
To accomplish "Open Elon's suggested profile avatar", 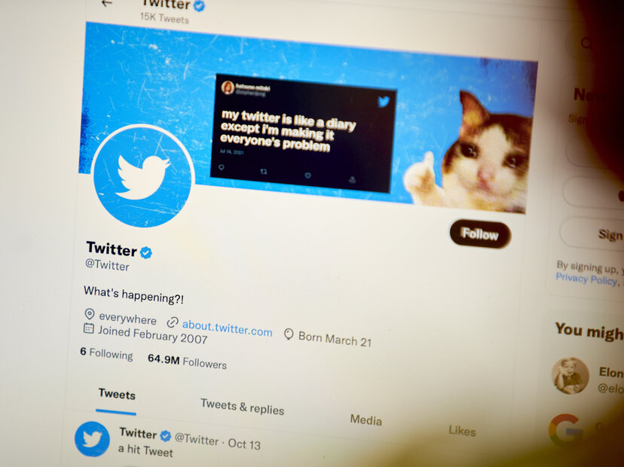I will pos(570,376).
